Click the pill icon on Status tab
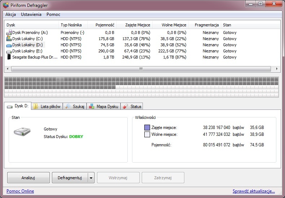 click(126, 107)
